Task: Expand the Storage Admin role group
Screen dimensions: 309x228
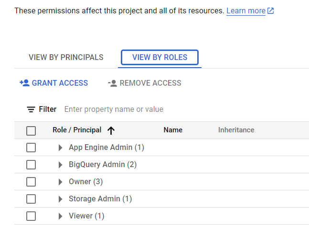Action: [60, 199]
